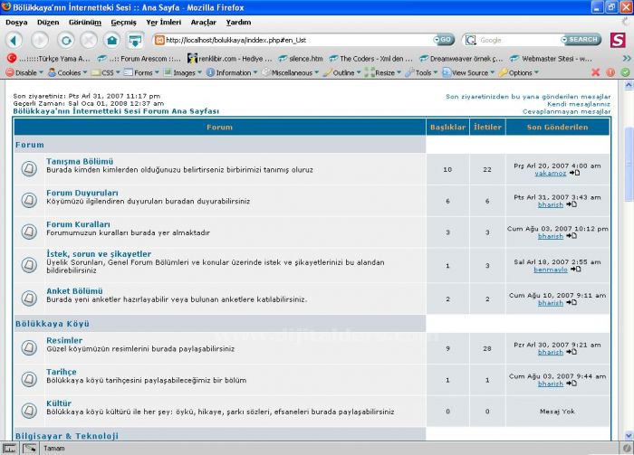This screenshot has height=455, width=634.
Task: Click the Kendi mesajlarınız link
Action: coord(578,104)
